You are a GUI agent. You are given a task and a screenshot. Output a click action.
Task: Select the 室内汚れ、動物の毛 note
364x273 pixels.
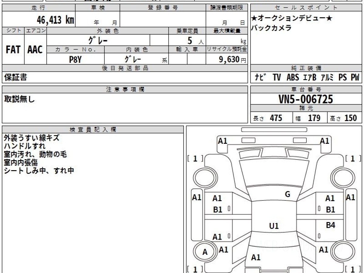coord(35,154)
